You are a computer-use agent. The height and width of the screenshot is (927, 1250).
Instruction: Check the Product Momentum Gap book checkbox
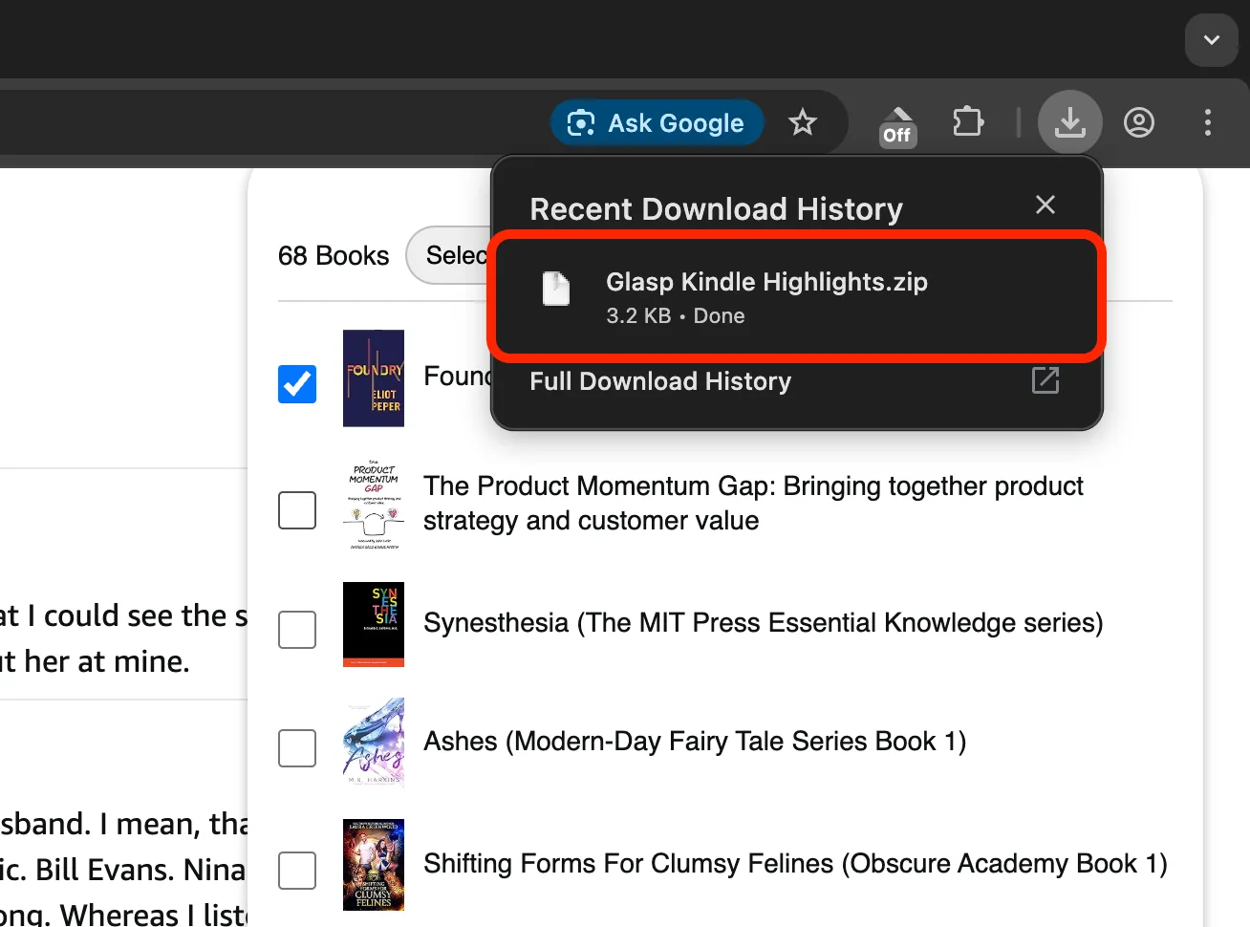[x=297, y=510]
